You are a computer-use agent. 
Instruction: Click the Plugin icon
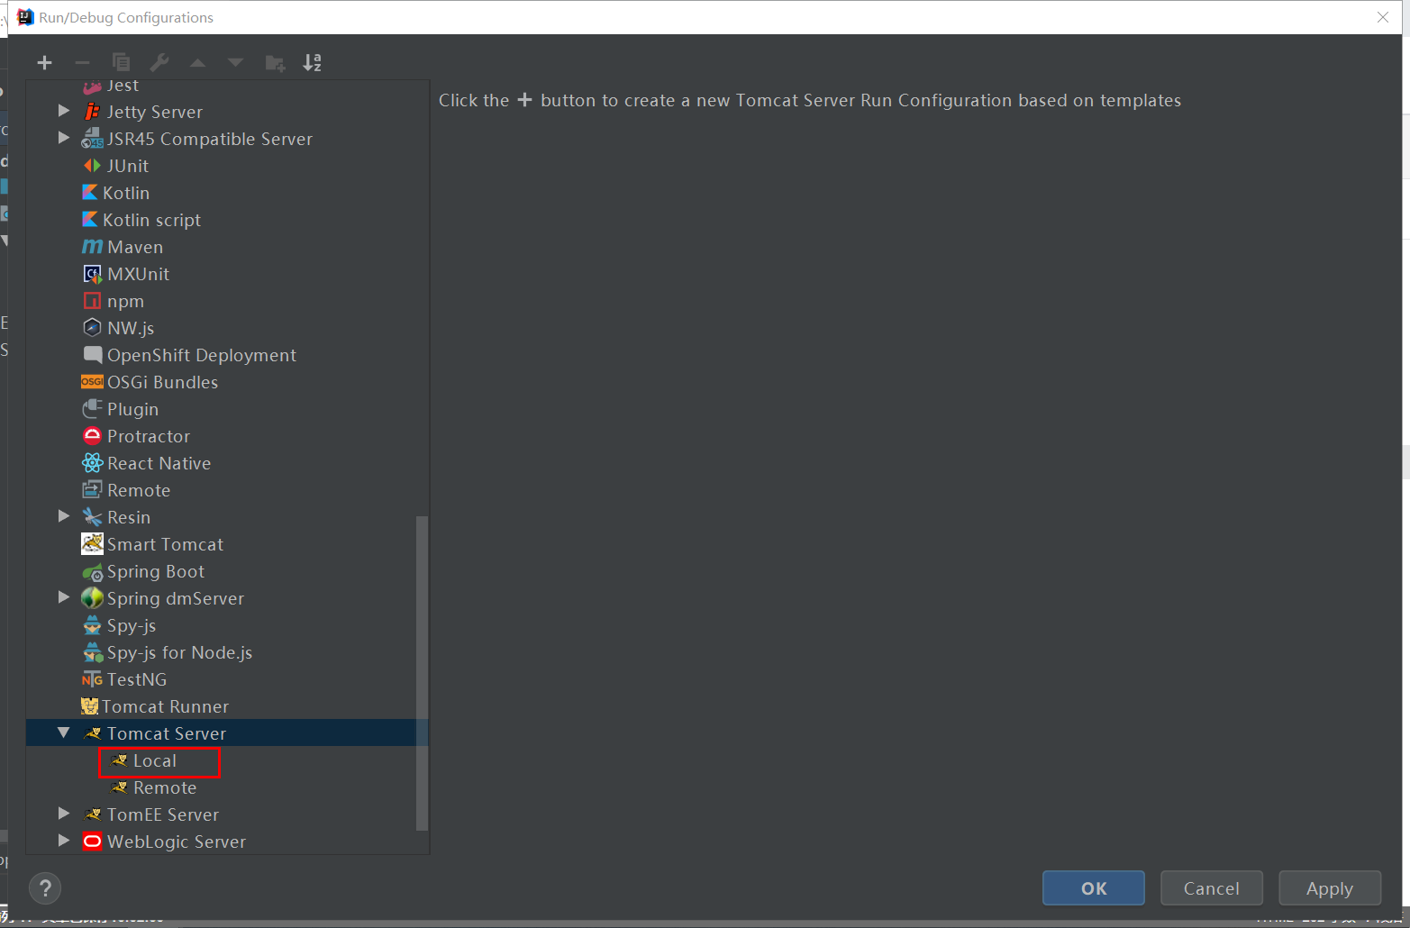click(x=92, y=409)
